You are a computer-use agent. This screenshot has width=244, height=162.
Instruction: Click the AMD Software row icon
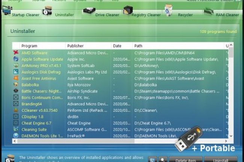[16, 52]
